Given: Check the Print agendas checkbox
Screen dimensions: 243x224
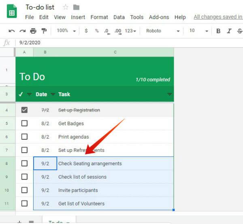Looking at the screenshot, I should point(24,137).
